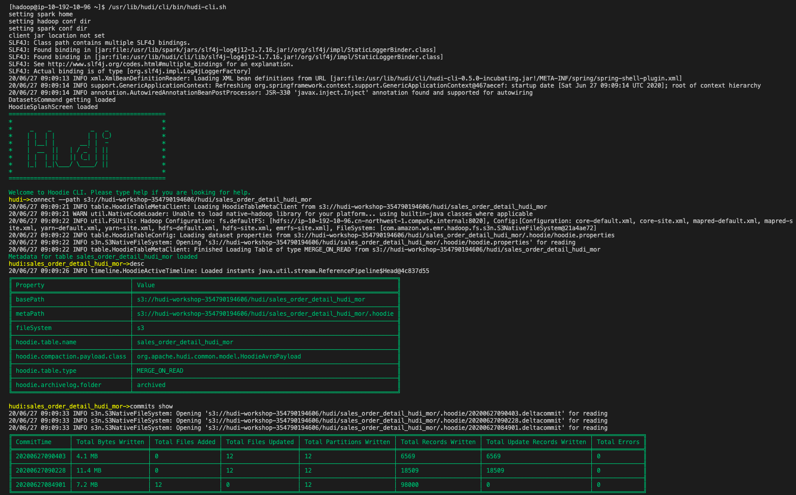Screen dimensions: 796x495
Task: Click the connect --path command line
Action: pyautogui.click(x=172, y=200)
